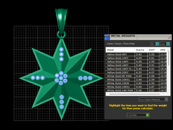Select the White Gold:9K PdW row

[136, 76]
